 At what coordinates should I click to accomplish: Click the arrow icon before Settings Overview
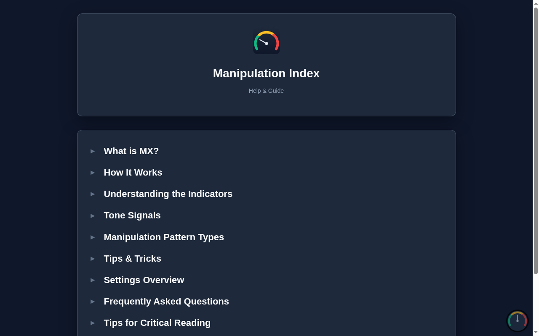(93, 280)
